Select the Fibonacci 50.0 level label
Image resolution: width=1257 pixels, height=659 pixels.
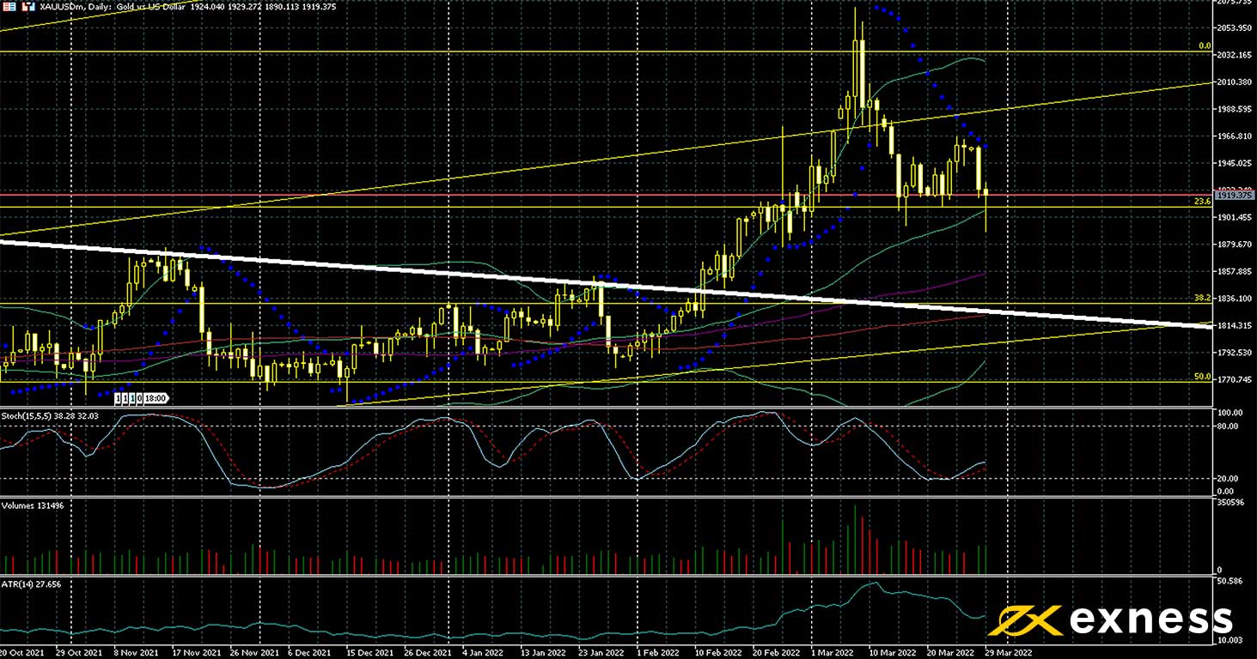[x=1204, y=377]
